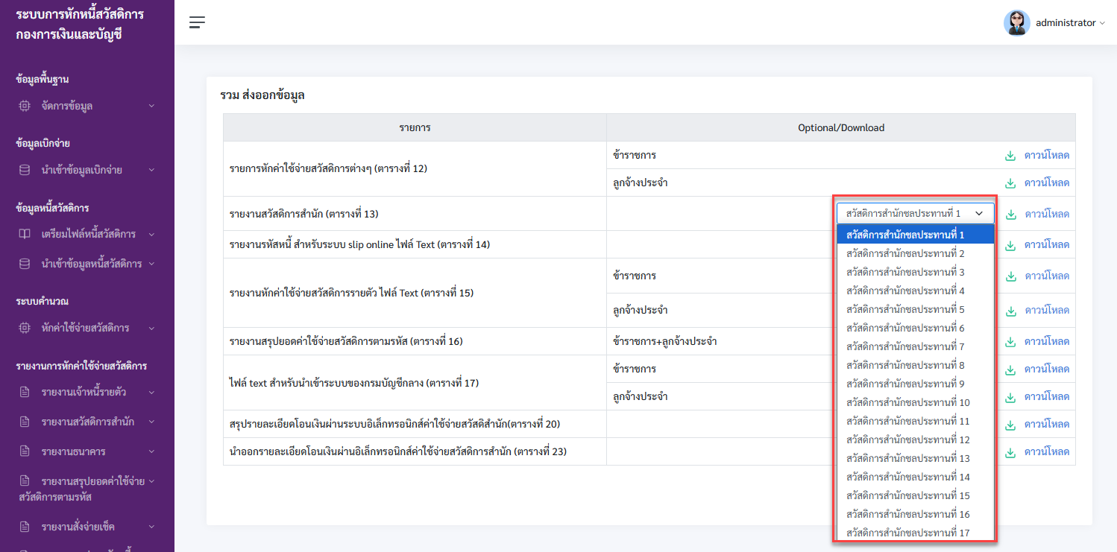Expand the หักค่าใช้จ่ายสวัสดิการ sidebar menu
Viewport: 1117px width, 552px height.
click(x=86, y=328)
